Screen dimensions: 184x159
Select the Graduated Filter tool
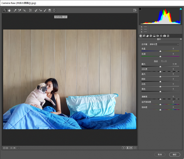pyautogui.click(x=50, y=10)
